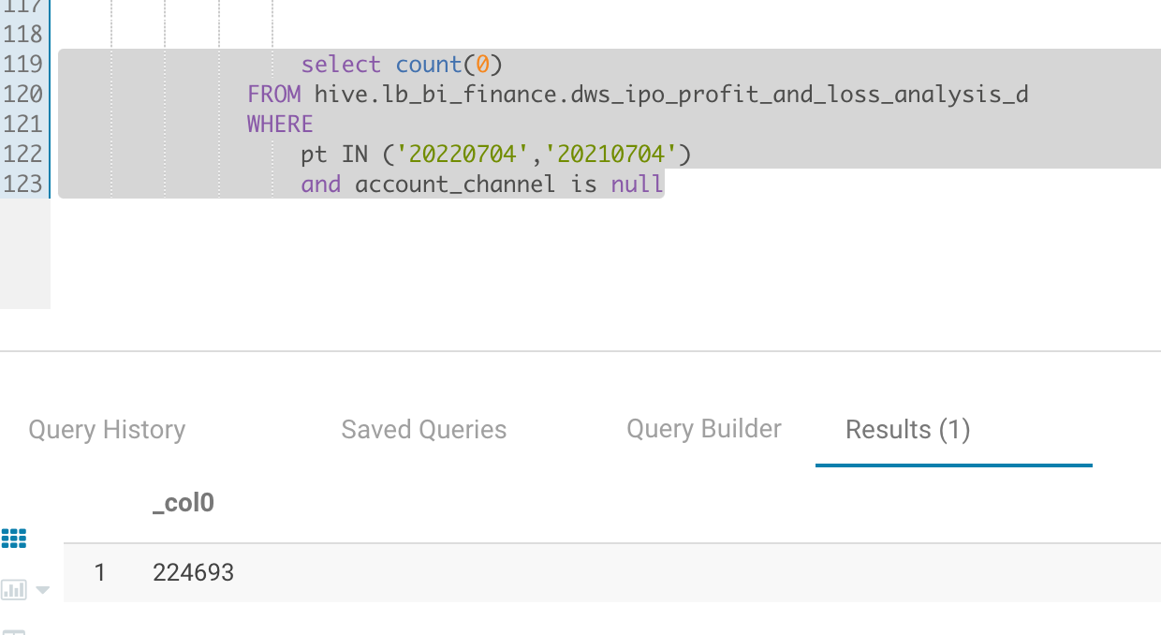Click the FROM keyword on line 120
This screenshot has height=635, width=1161.
pos(273,94)
